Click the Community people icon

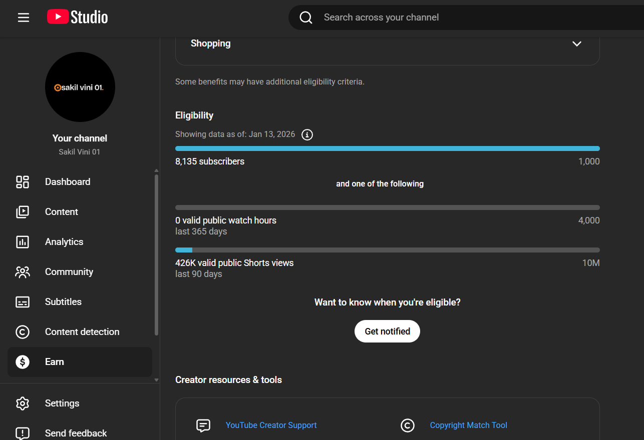pyautogui.click(x=23, y=272)
